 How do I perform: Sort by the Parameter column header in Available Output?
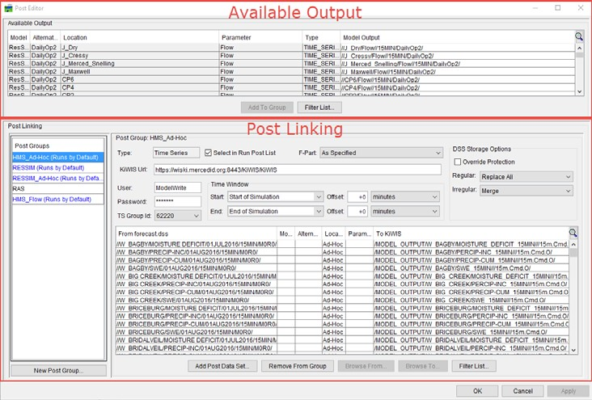260,37
